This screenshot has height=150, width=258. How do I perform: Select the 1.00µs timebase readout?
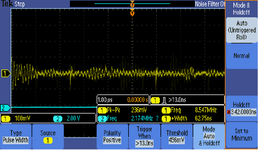coord(105,100)
